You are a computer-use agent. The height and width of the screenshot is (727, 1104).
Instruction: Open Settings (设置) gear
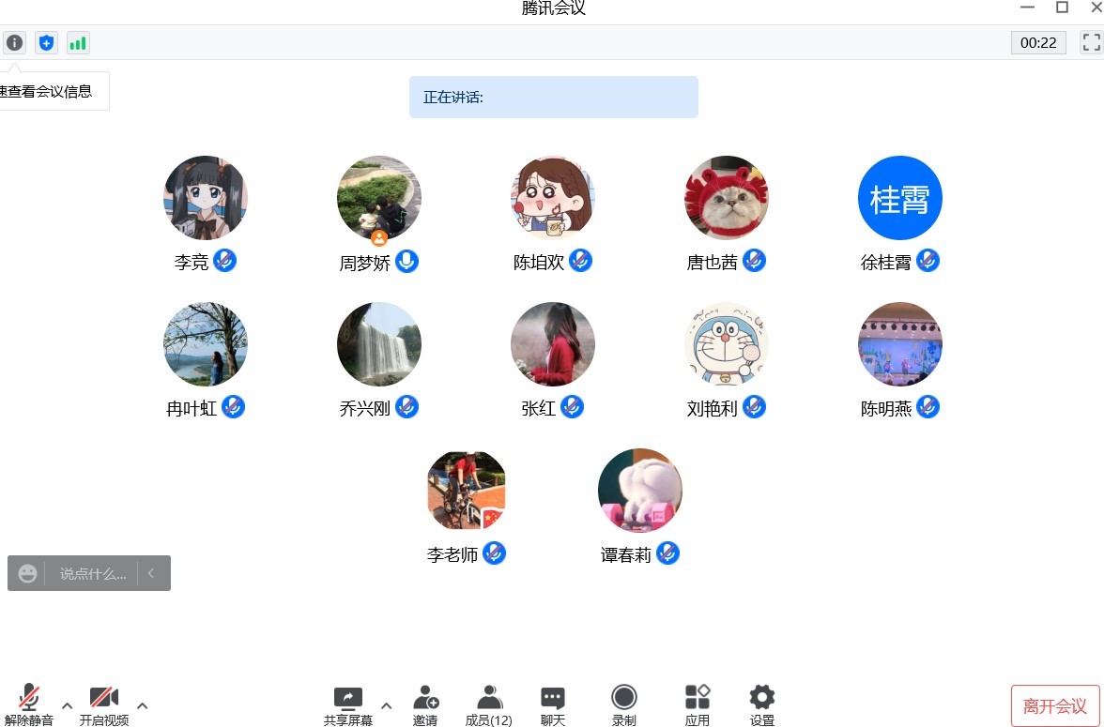pyautogui.click(x=762, y=705)
